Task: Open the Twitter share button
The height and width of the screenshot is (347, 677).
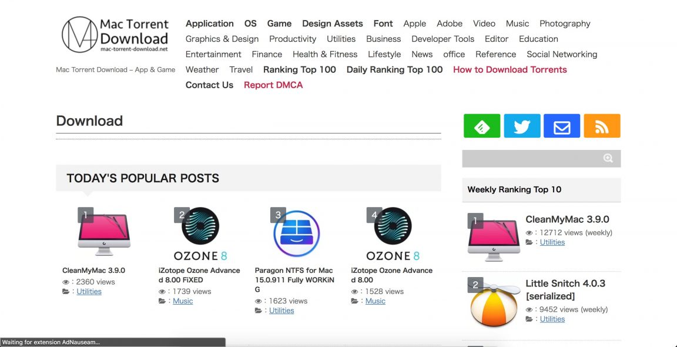Action: pos(522,126)
